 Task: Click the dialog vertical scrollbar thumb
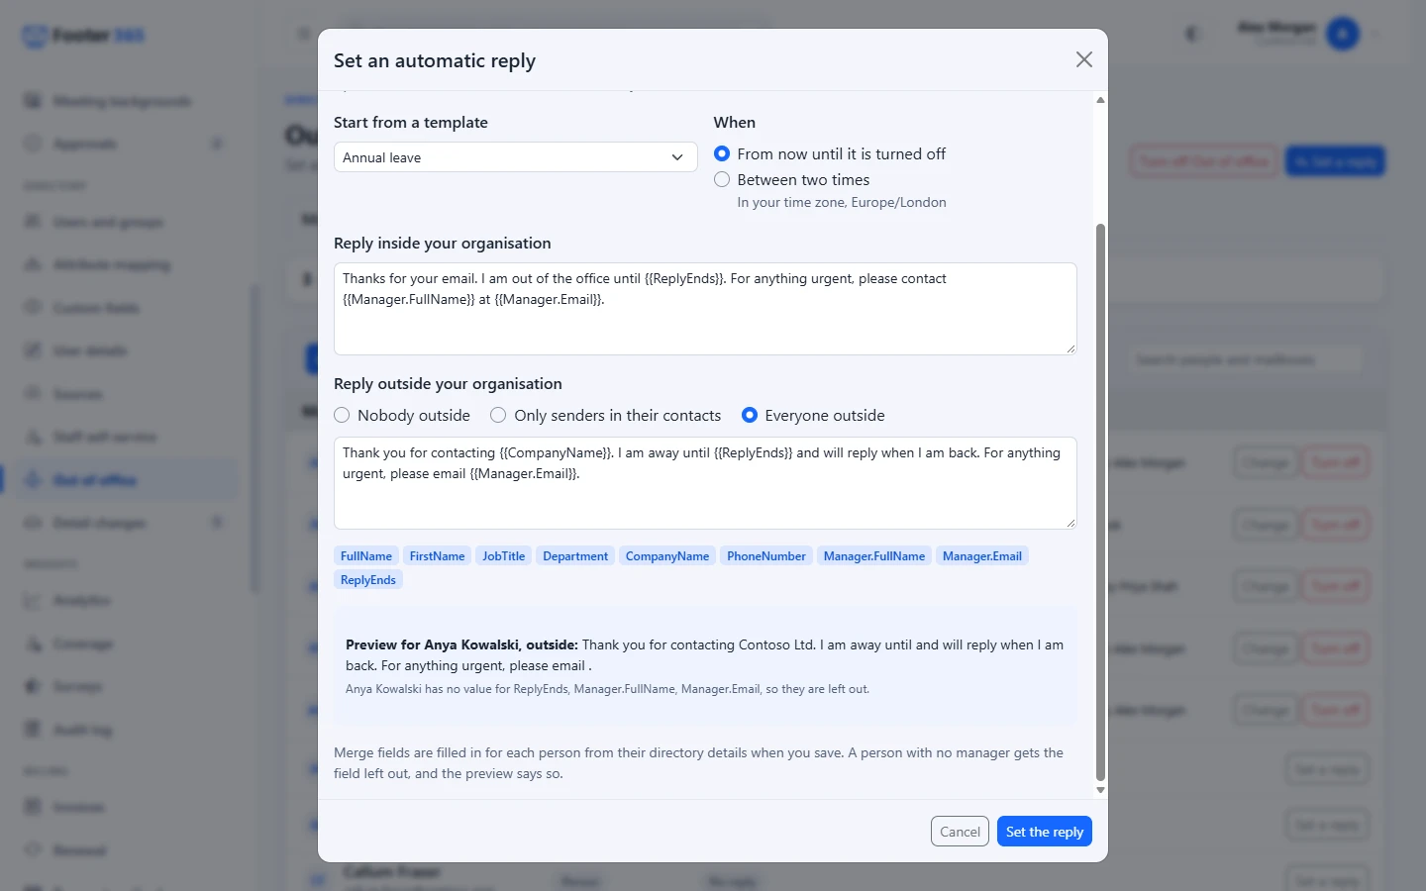point(1100,503)
